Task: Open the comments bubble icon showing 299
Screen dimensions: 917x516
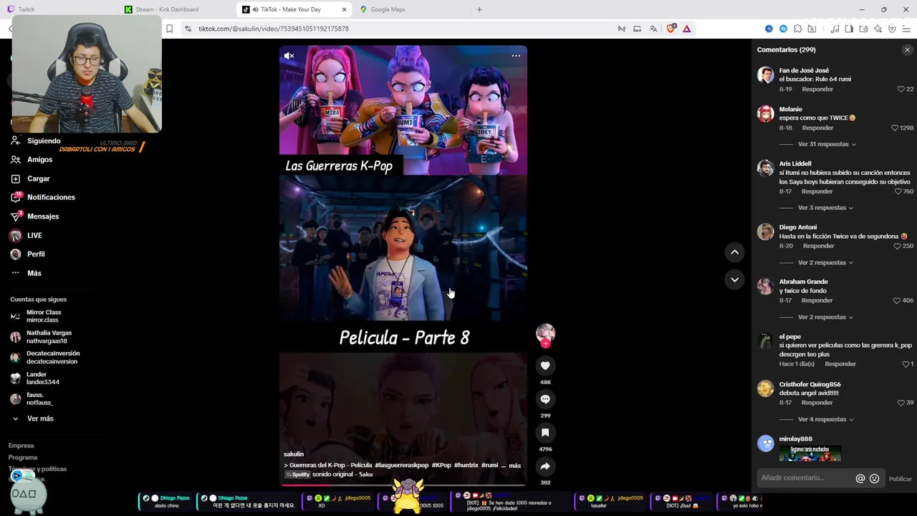Action: (x=545, y=399)
